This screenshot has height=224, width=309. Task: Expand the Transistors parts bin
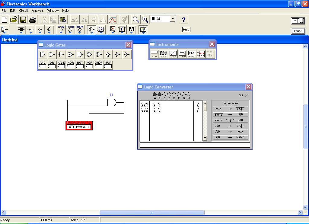tap(49, 30)
